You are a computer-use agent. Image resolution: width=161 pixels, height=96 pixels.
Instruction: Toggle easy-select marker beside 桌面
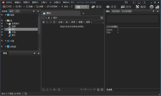(2, 15)
